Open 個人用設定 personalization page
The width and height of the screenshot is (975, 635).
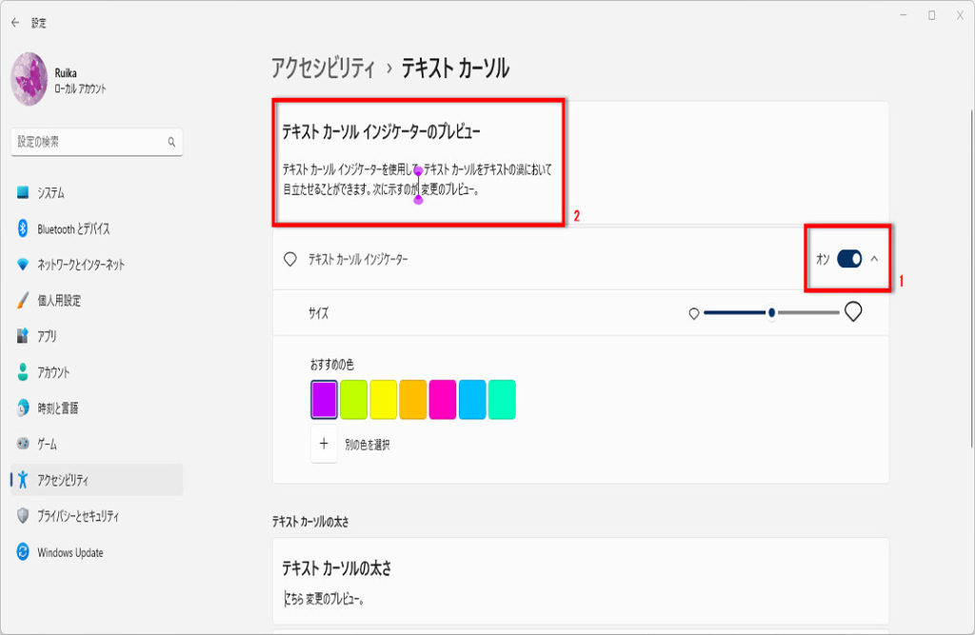click(58, 301)
